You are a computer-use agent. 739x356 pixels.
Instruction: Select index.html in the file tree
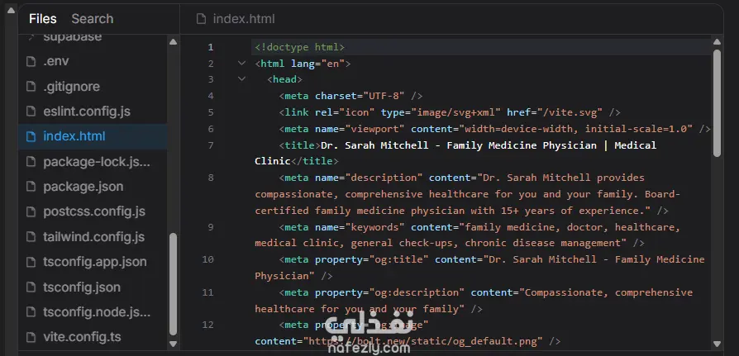coord(93,136)
